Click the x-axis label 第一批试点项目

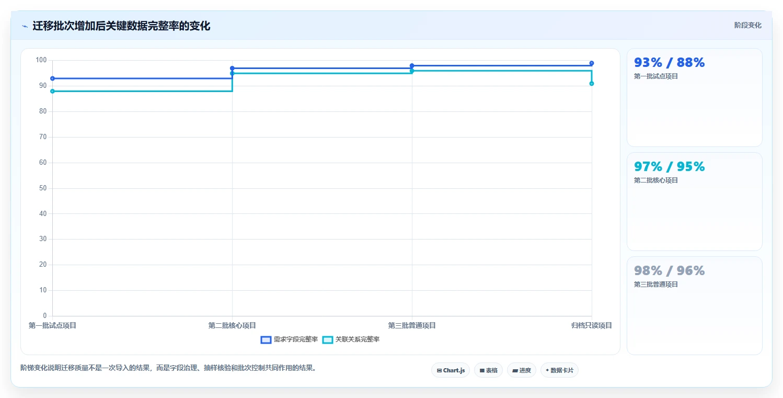(x=52, y=325)
